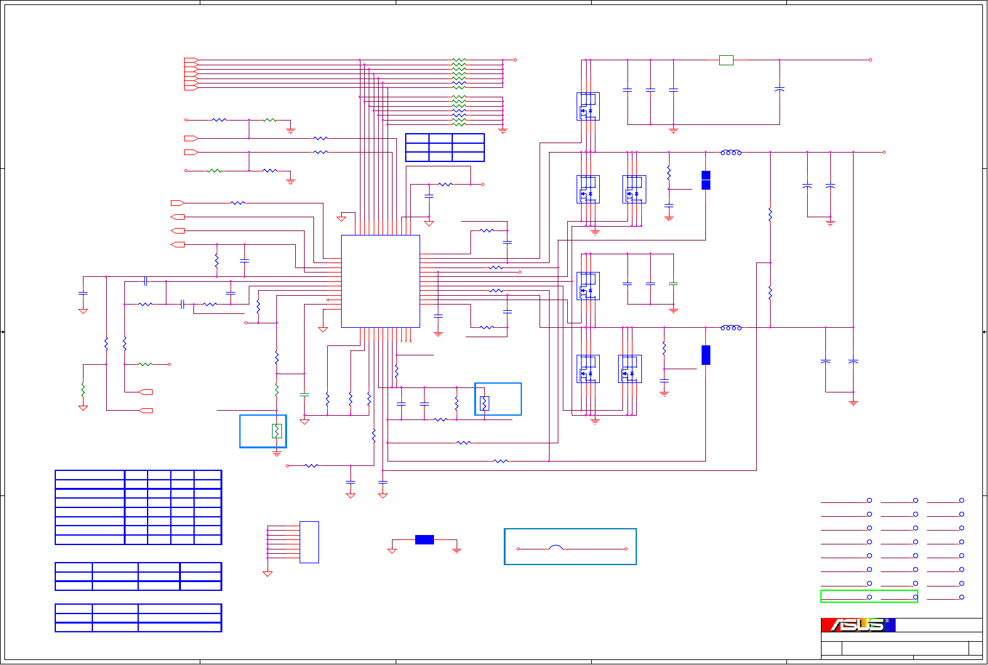Image resolution: width=988 pixels, height=665 pixels.
Task: Click thermistor symbol in lower-left light-blue box
Action: pyautogui.click(x=276, y=431)
